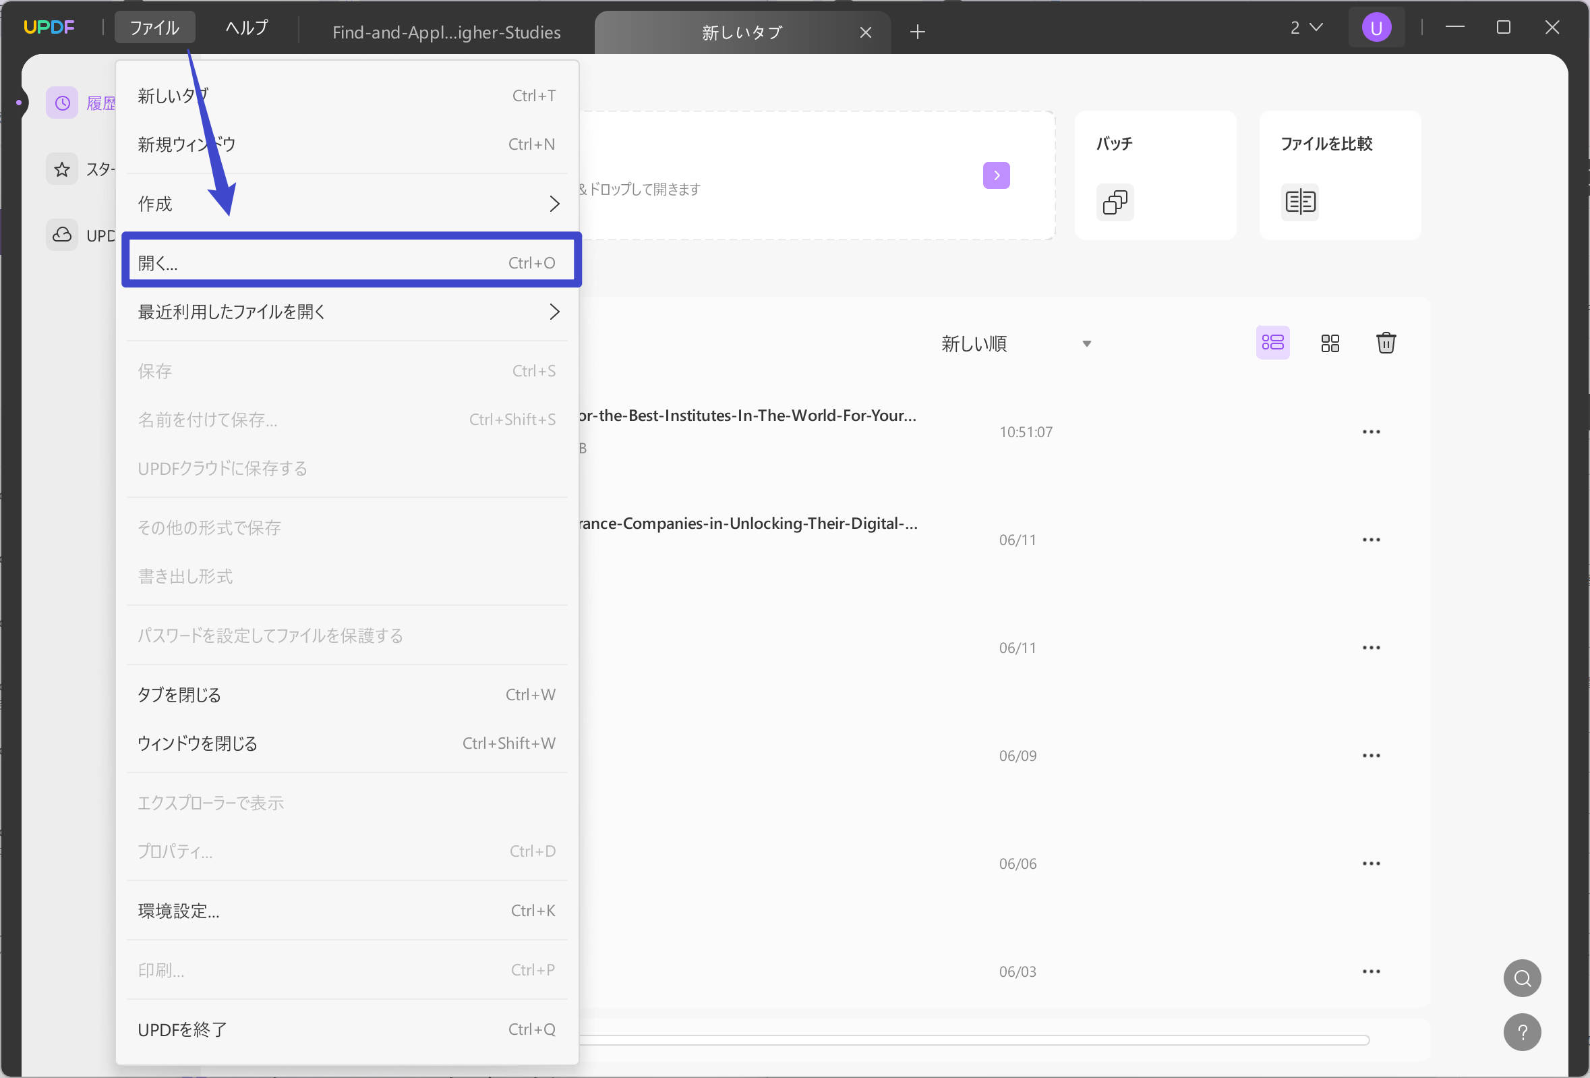Select タブを閉じる menu item
Screen dimensions: 1590x1078
pyautogui.click(x=348, y=695)
